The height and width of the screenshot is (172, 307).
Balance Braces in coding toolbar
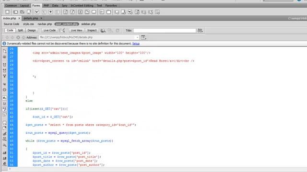click(4, 90)
